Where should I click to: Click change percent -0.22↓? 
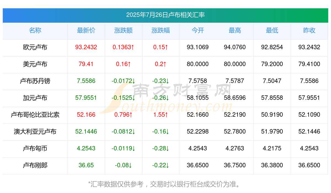coord(161,165)
